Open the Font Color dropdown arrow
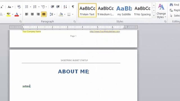 21,14
